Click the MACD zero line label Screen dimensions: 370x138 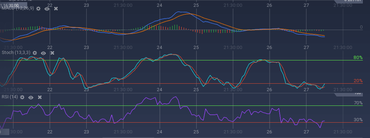coord(361,27)
